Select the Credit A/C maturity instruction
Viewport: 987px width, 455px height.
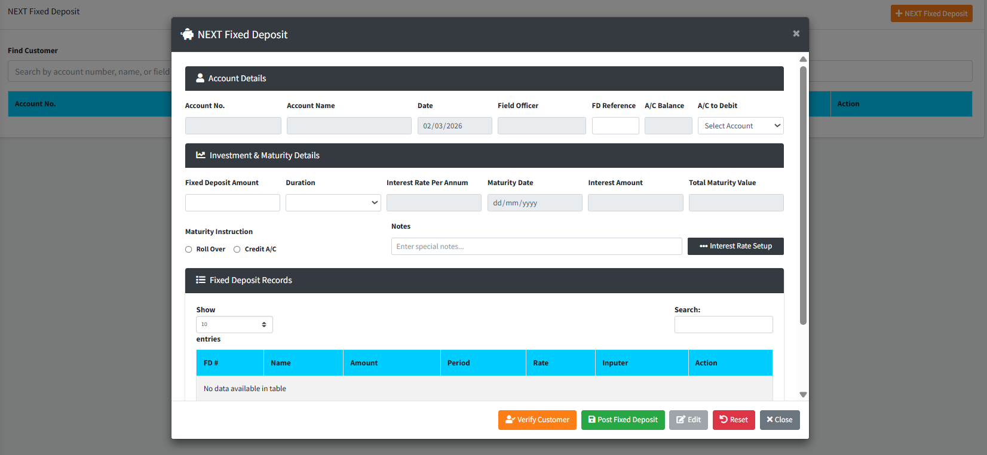tap(237, 250)
